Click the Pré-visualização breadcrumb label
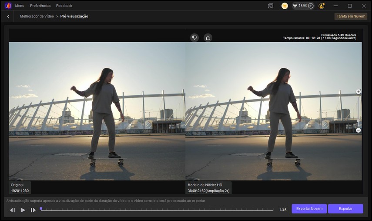This screenshot has width=372, height=221. click(74, 17)
